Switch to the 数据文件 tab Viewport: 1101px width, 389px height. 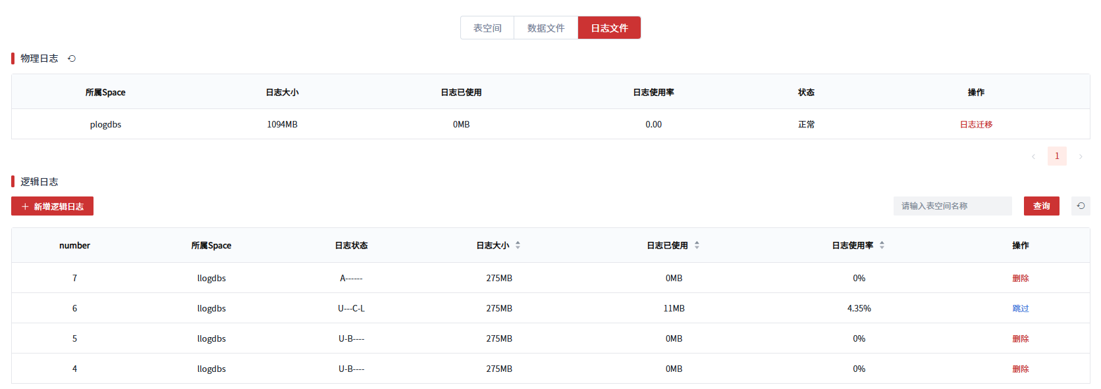[546, 28]
